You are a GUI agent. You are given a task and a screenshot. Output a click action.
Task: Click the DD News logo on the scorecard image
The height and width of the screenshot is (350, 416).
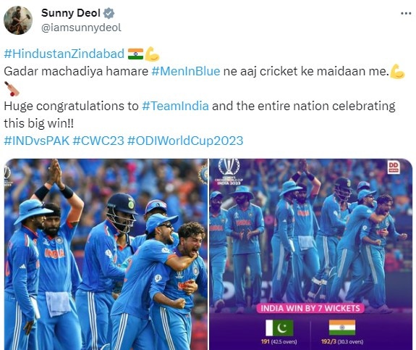[394, 167]
